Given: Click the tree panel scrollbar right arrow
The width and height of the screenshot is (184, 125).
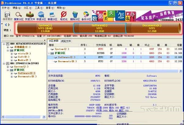Looking at the screenshot, I should coord(44,117).
